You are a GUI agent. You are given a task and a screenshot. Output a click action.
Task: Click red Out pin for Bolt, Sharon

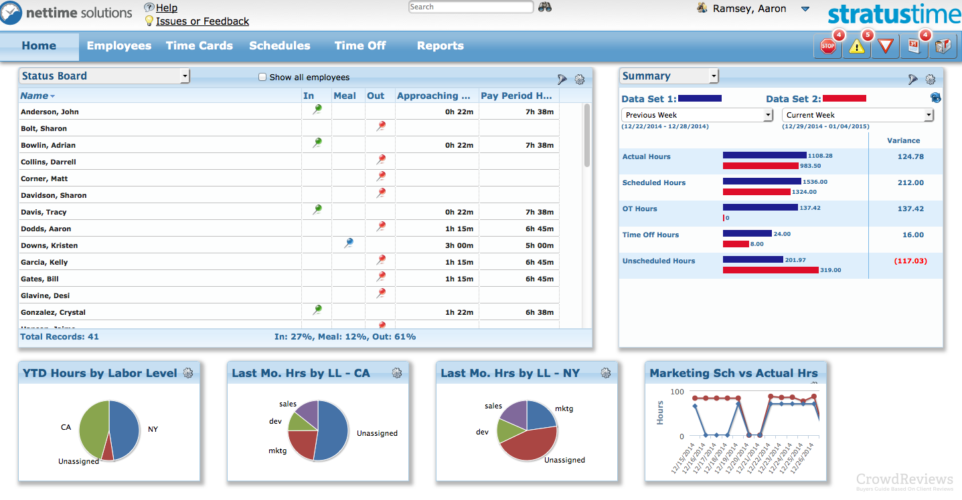click(381, 126)
